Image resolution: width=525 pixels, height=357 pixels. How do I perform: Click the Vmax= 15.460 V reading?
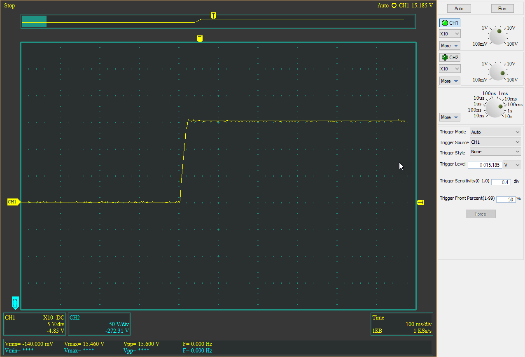84,344
